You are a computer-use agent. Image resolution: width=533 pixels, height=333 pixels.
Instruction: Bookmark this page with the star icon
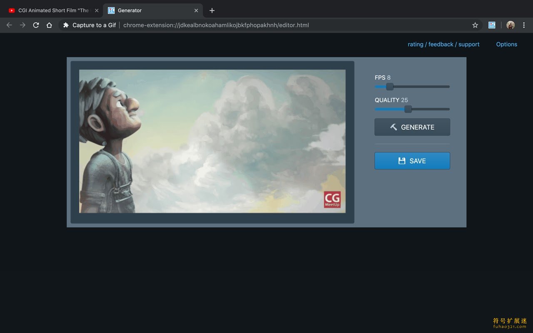475,25
